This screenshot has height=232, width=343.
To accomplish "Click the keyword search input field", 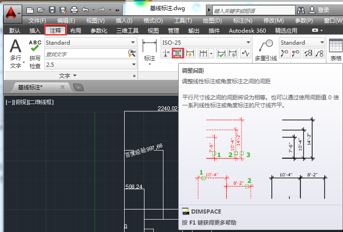I will (x=254, y=11).
